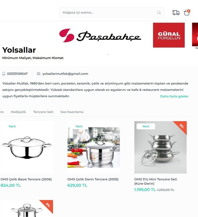Click the Güral Porselen brand logo
The height and width of the screenshot is (217, 198).
pos(169,35)
